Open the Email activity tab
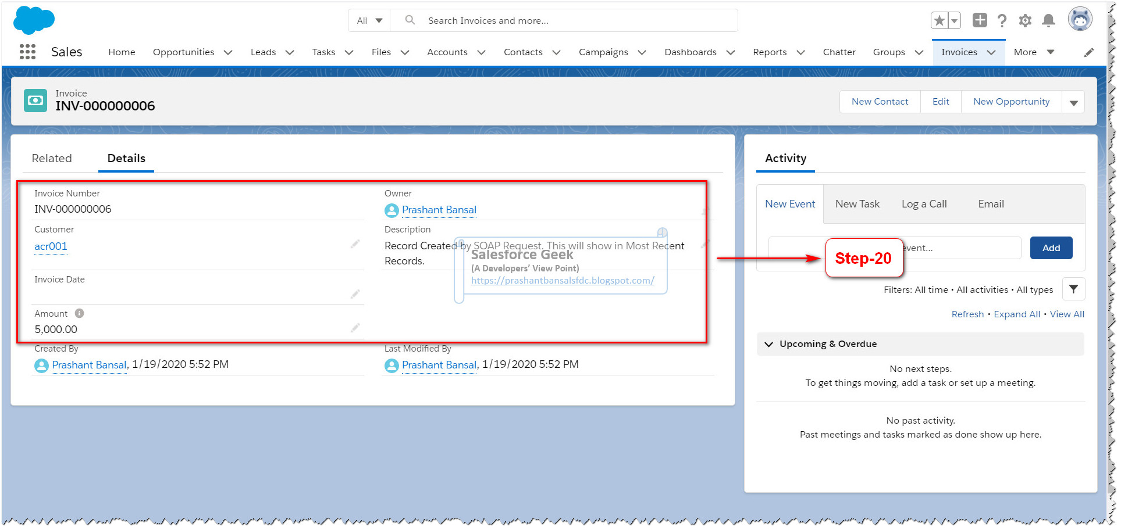This screenshot has width=1121, height=530. click(x=991, y=204)
